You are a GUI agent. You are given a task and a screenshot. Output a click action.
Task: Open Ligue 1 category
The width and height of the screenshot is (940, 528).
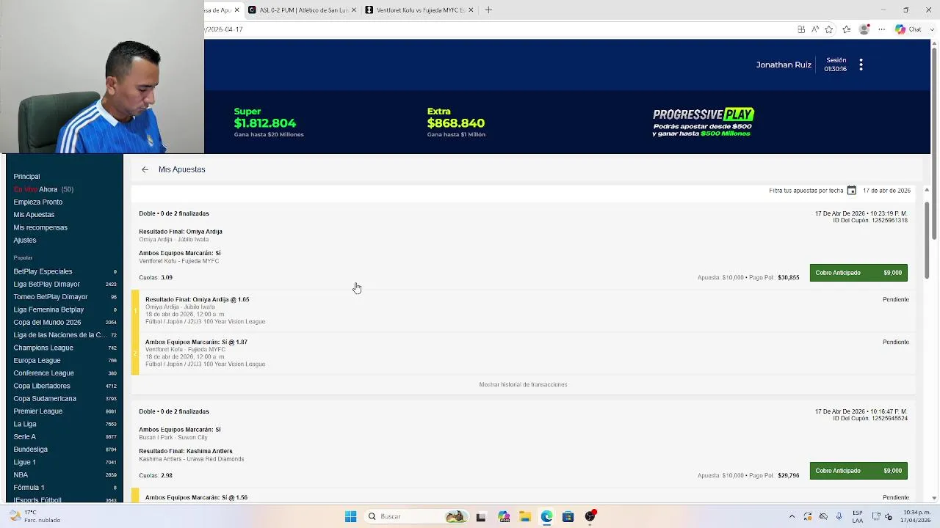pyautogui.click(x=65, y=462)
